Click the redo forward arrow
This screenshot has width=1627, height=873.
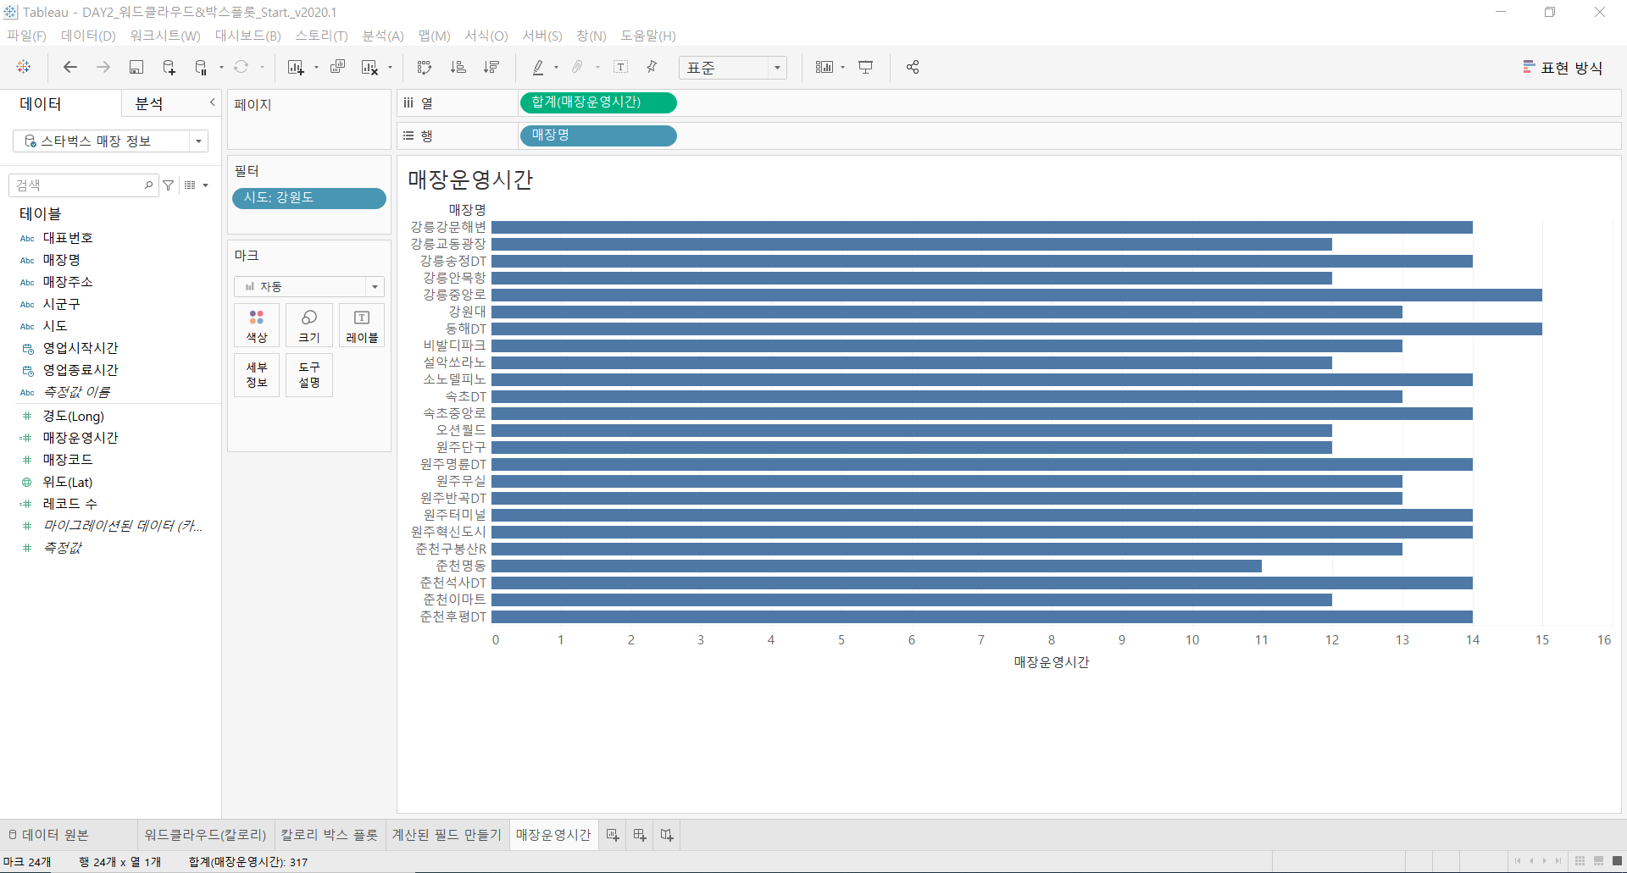pyautogui.click(x=103, y=67)
